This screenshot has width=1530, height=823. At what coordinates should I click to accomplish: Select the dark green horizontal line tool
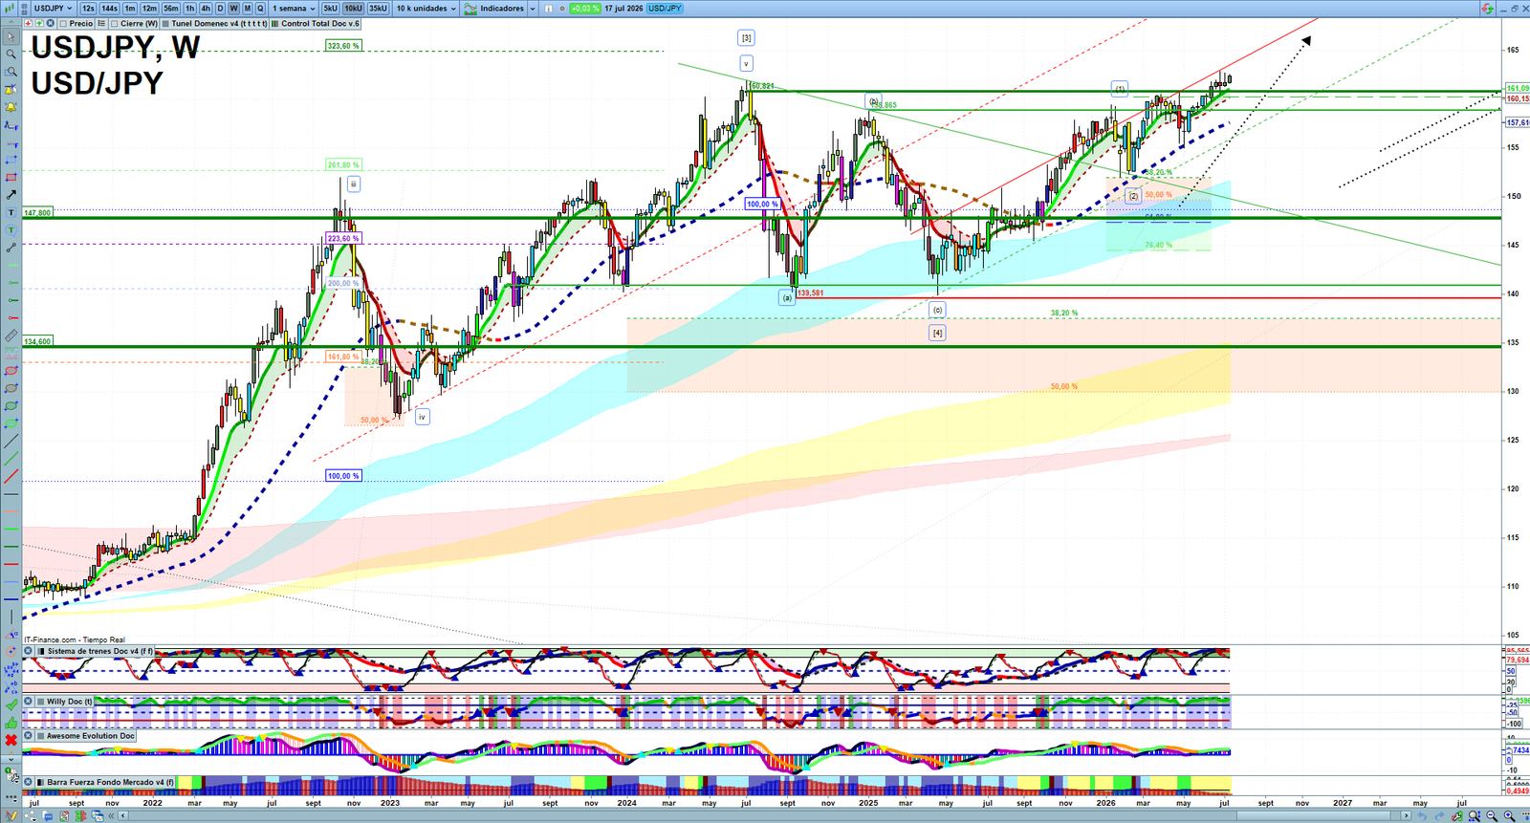pyautogui.click(x=11, y=546)
